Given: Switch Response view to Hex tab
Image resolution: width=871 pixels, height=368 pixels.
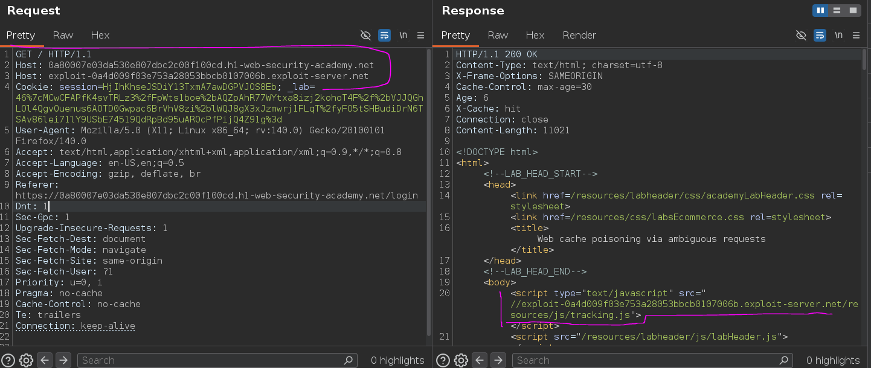Looking at the screenshot, I should [x=535, y=35].
